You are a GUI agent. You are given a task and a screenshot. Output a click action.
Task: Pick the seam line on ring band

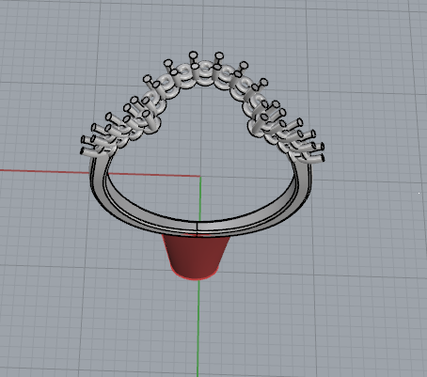(x=197, y=228)
